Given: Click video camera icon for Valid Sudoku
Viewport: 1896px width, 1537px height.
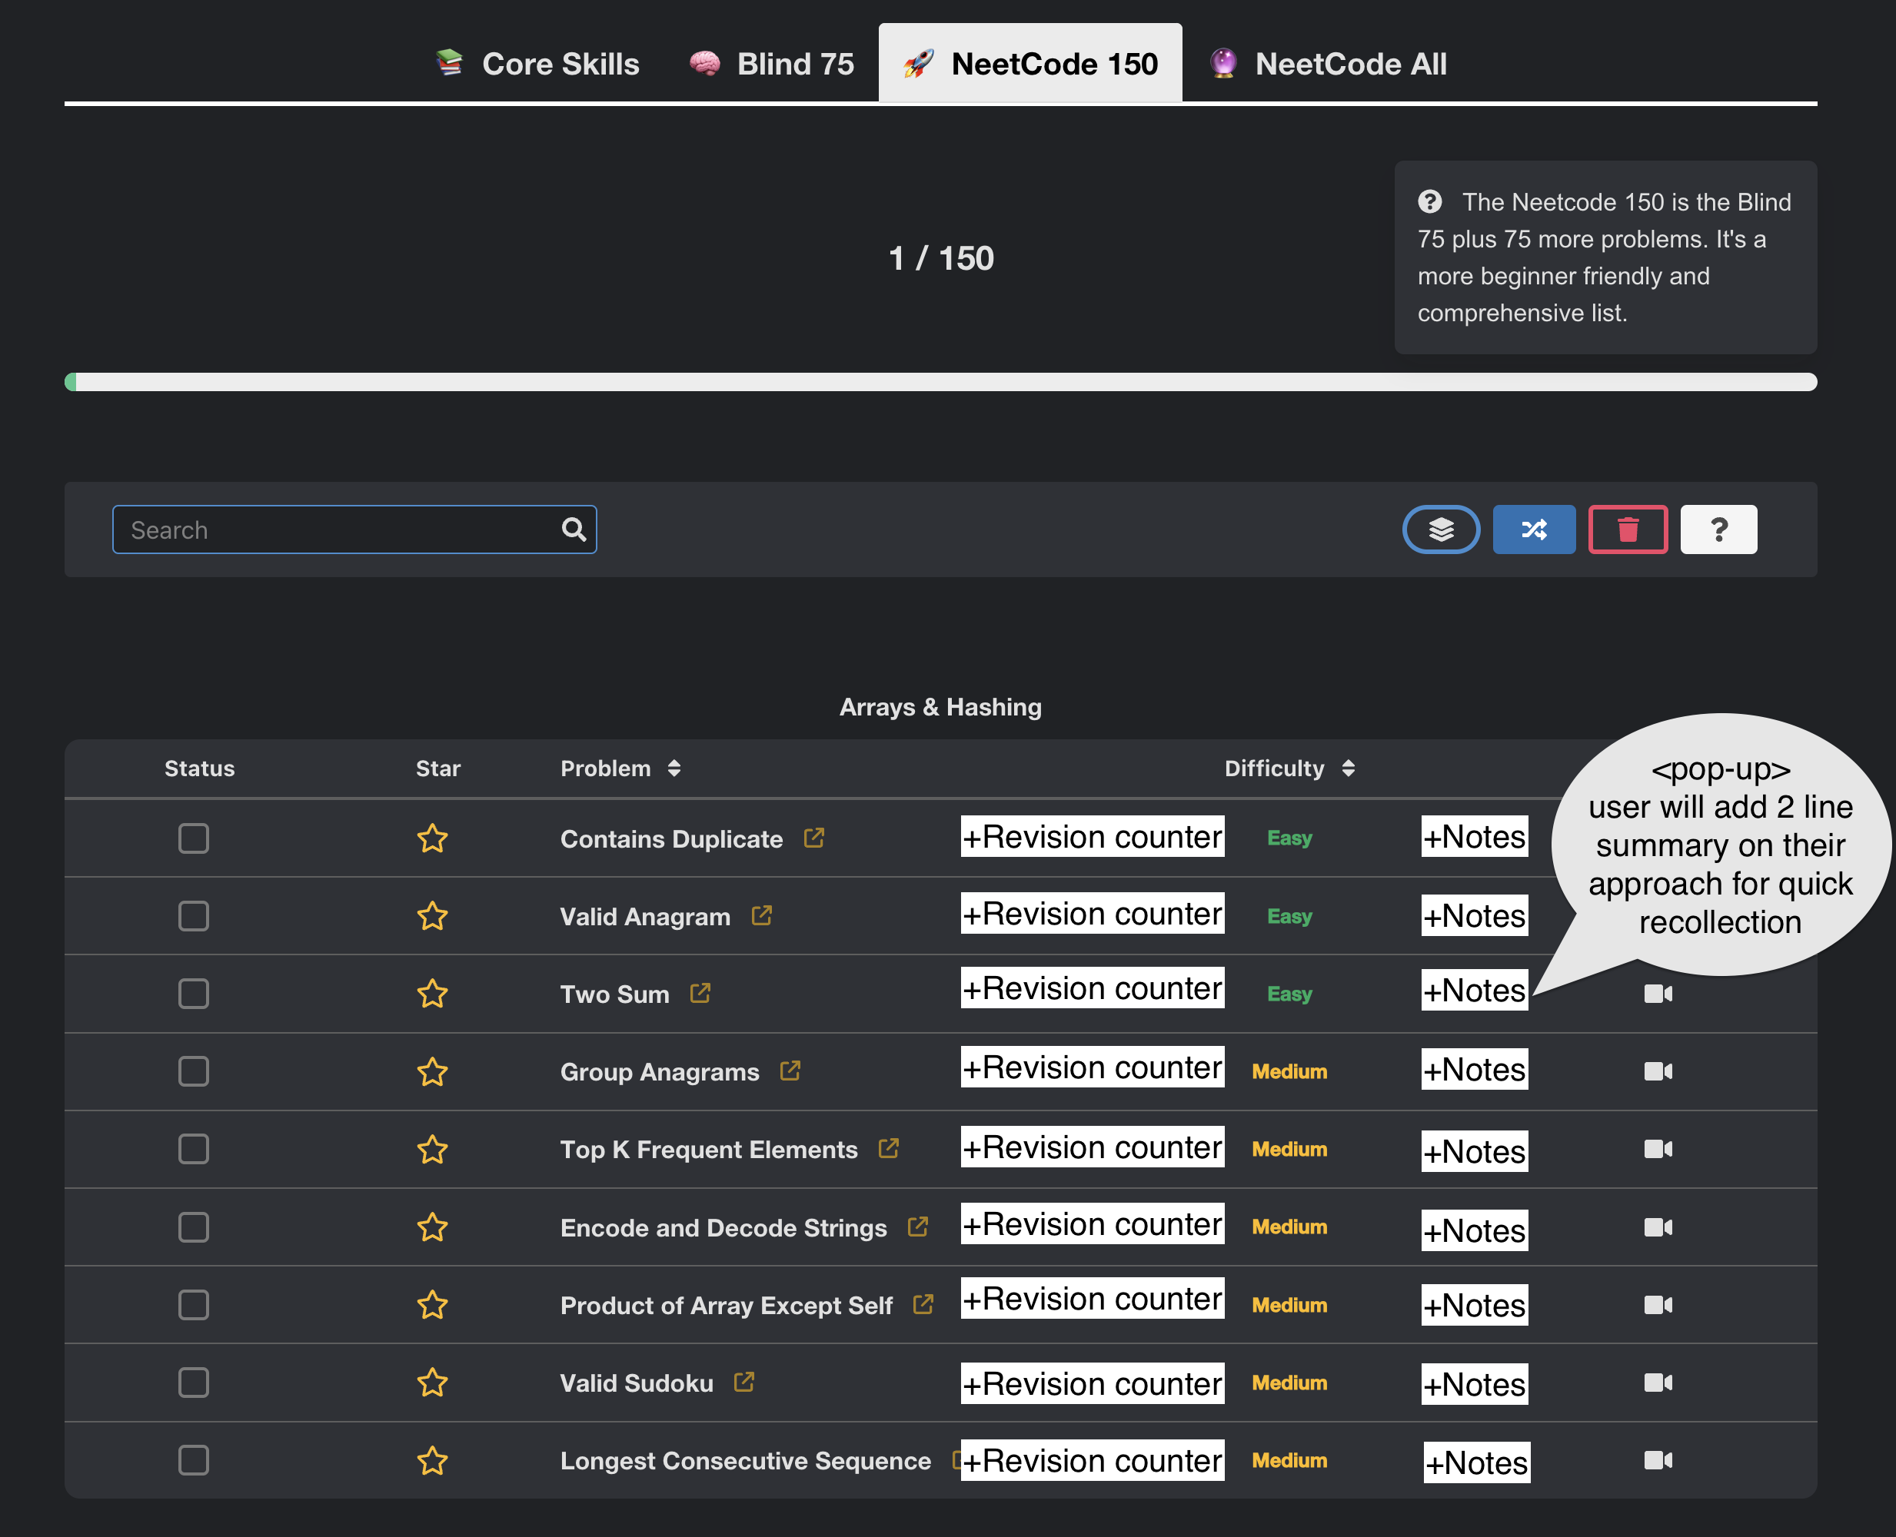Looking at the screenshot, I should [1658, 1382].
